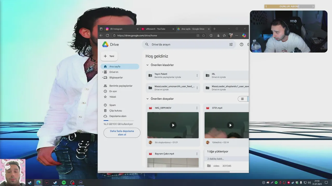Collapse the Önerilen dosyalar section
This screenshot has height=186, width=332.
point(147,99)
